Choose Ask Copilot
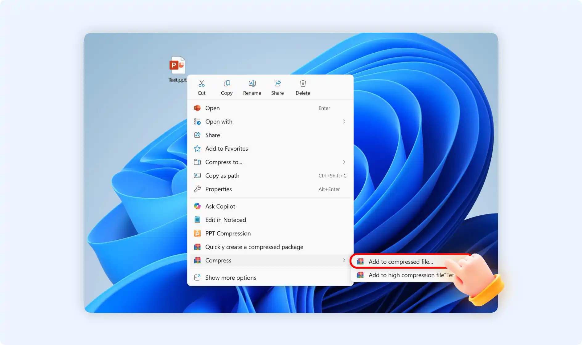Screen dimensions: 582x345 click(x=270, y=206)
